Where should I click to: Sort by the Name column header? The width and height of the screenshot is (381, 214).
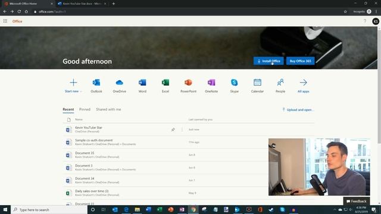pos(79,119)
